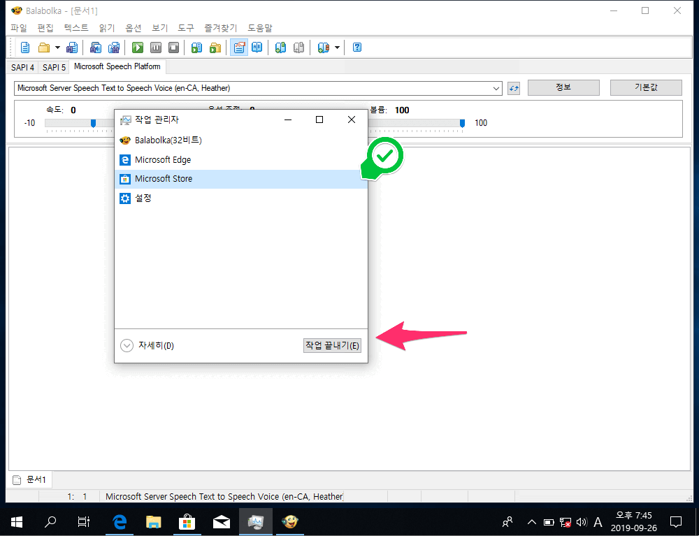The width and height of the screenshot is (699, 536).
Task: Open the 편집 menu
Action: pyautogui.click(x=45, y=28)
